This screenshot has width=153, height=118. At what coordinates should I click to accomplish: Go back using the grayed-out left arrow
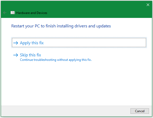5,13
